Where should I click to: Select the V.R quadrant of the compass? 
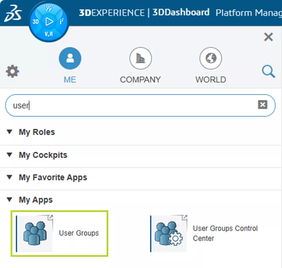point(49,34)
